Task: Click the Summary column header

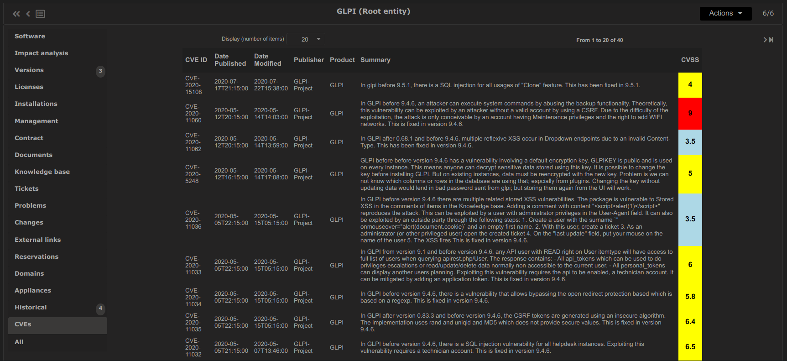Action: point(375,60)
